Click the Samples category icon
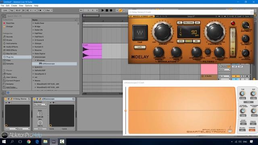This screenshot has height=145, width=258. pyautogui.click(x=4, y=64)
